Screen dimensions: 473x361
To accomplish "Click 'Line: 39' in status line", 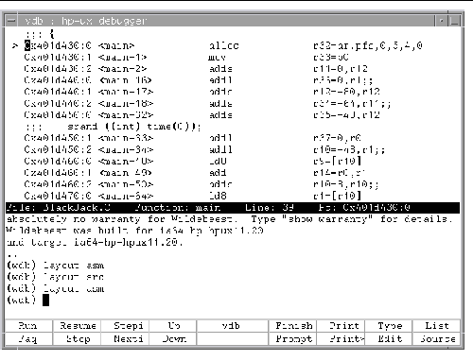I will [270, 208].
